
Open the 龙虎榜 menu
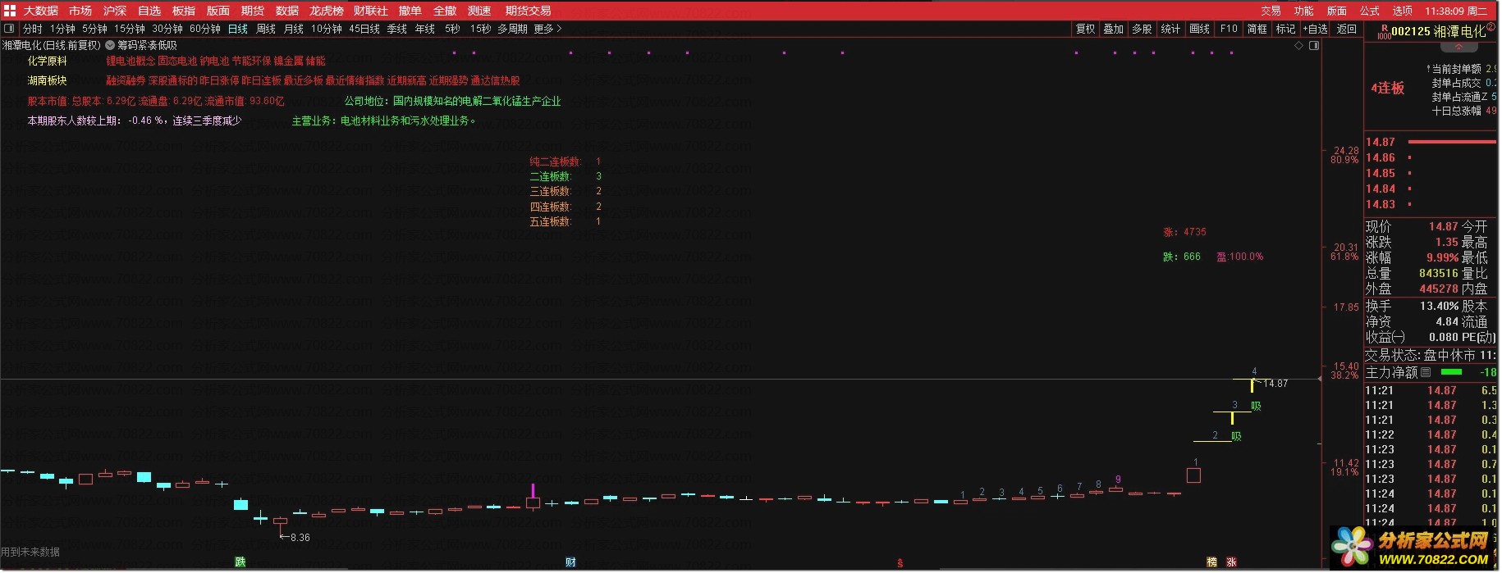(x=327, y=11)
